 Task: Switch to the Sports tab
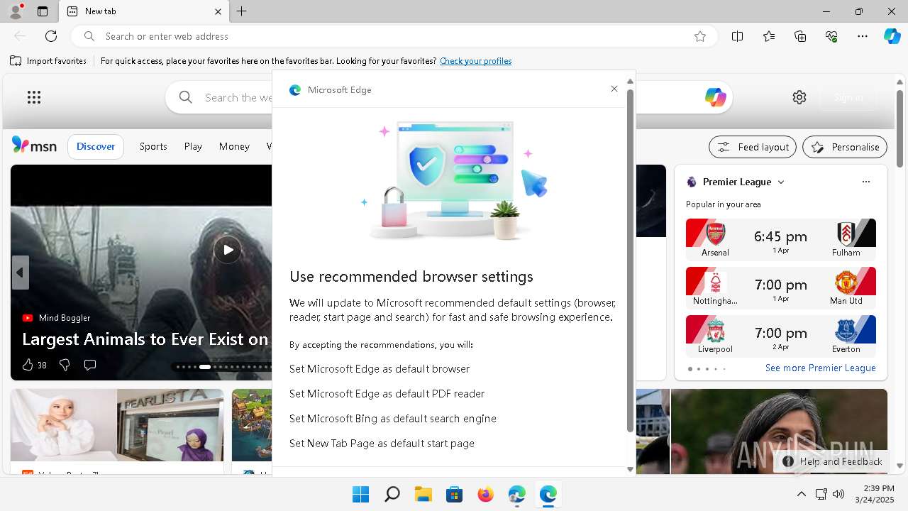coord(153,146)
